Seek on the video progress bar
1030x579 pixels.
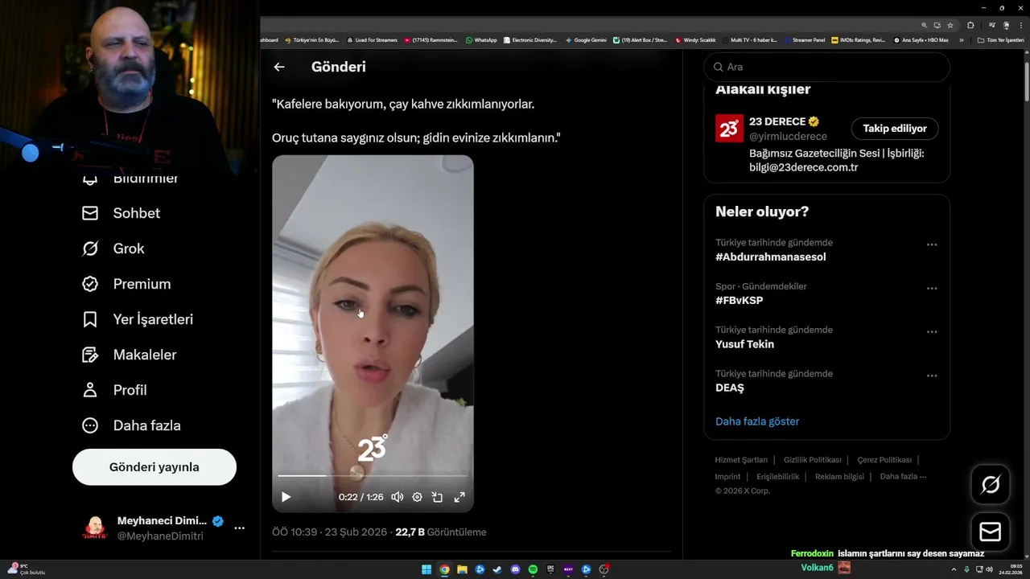[373, 475]
